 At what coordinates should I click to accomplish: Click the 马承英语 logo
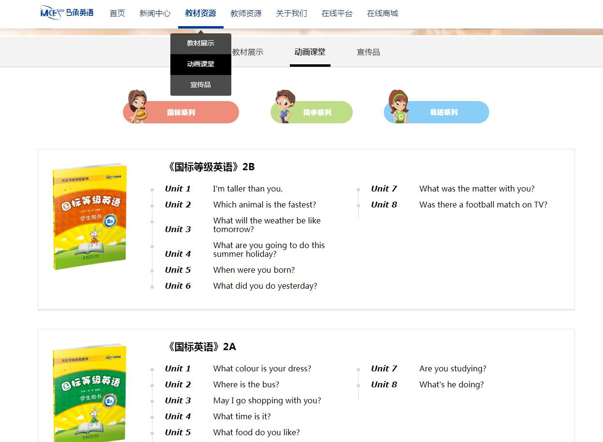point(67,13)
